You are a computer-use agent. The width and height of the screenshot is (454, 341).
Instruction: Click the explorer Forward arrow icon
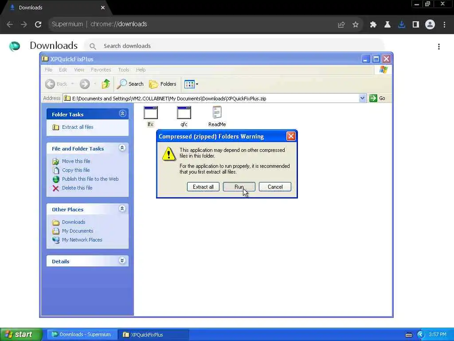[85, 84]
